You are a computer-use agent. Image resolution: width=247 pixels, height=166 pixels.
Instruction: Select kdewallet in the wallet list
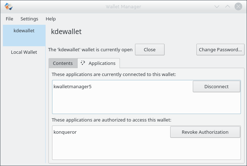pyautogui.click(x=24, y=31)
